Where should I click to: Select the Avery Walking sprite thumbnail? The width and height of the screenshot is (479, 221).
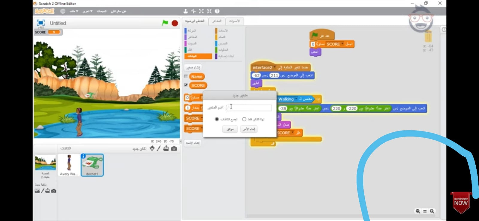click(x=69, y=165)
